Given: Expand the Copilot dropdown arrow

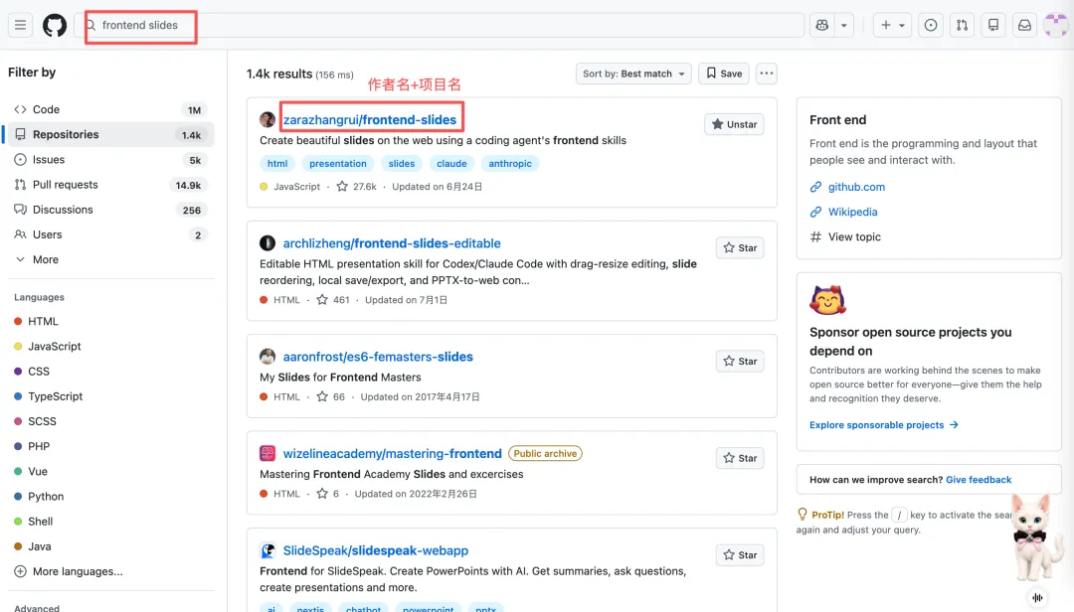Looking at the screenshot, I should (x=844, y=25).
